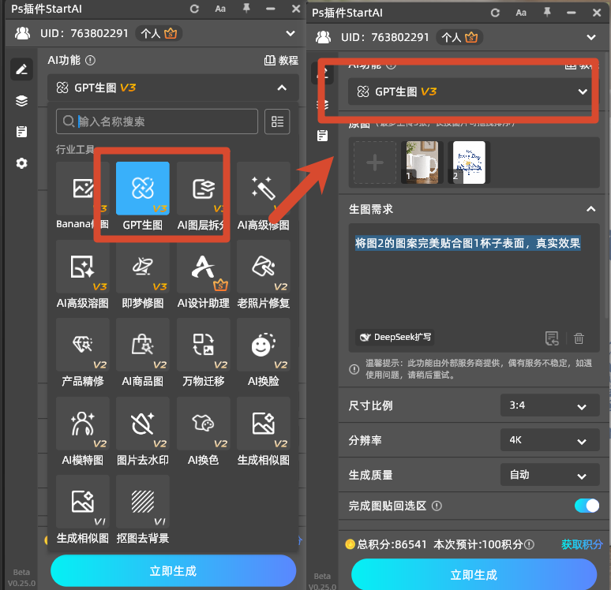Open settings gear in left panel sidebar
Image resolution: width=611 pixels, height=590 pixels.
[x=21, y=163]
